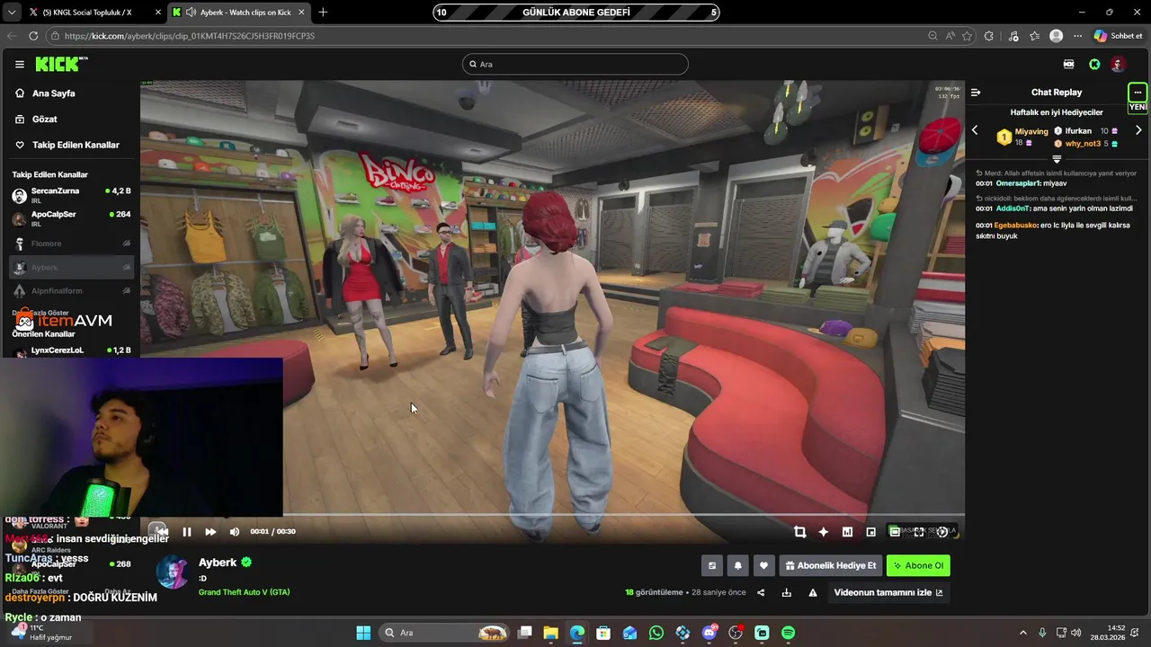Open the browser tab list dropdown
The width and height of the screenshot is (1151, 647).
[x=11, y=12]
